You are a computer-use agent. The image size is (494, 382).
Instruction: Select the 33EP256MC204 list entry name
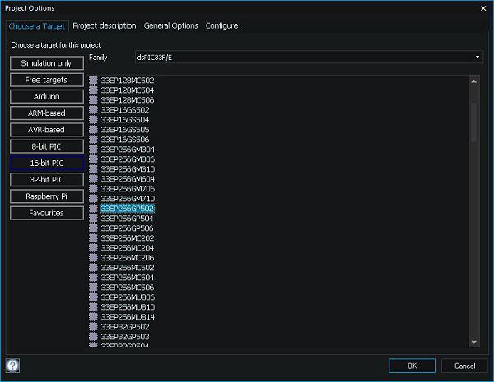pyautogui.click(x=128, y=248)
